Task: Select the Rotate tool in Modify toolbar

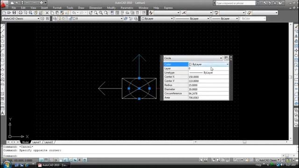Action: pos(296,55)
